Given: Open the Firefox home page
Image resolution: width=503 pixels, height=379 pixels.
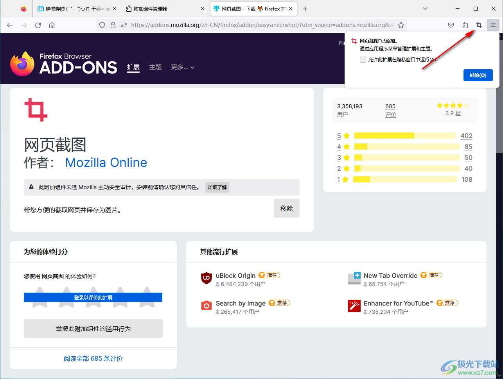Looking at the screenshot, I should (52, 25).
